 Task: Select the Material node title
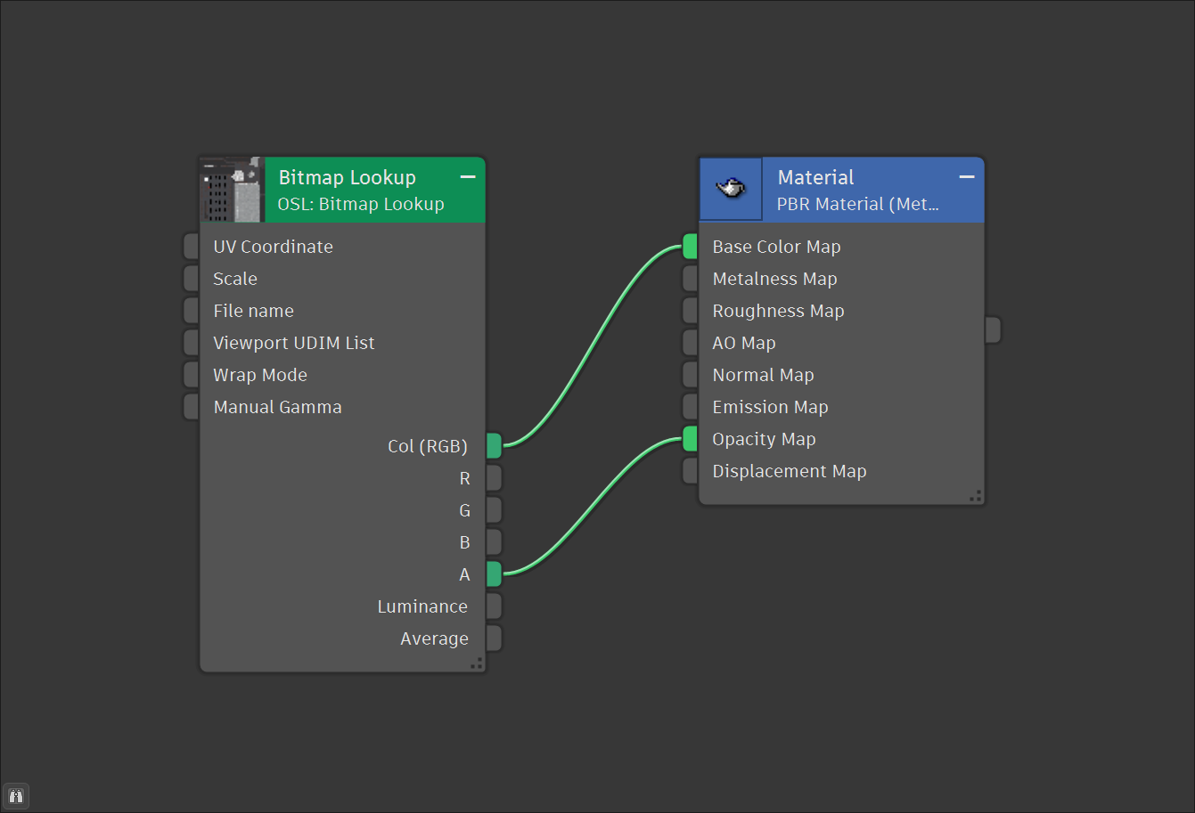click(x=815, y=177)
